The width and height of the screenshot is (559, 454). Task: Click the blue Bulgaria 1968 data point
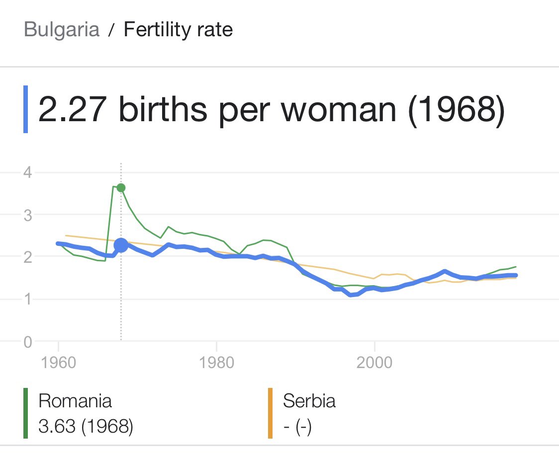121,245
